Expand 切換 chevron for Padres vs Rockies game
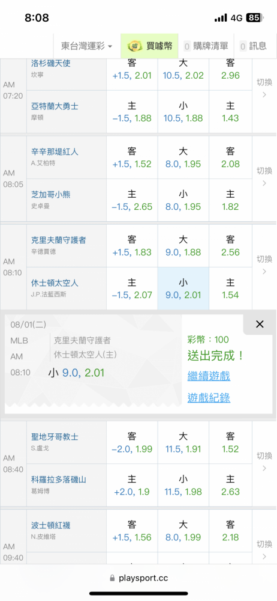 [x=264, y=462]
